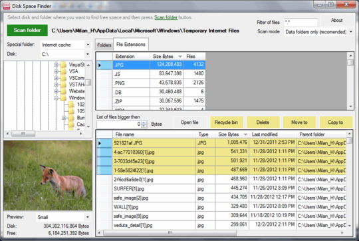Open the Scan mode dropdown

[351, 32]
